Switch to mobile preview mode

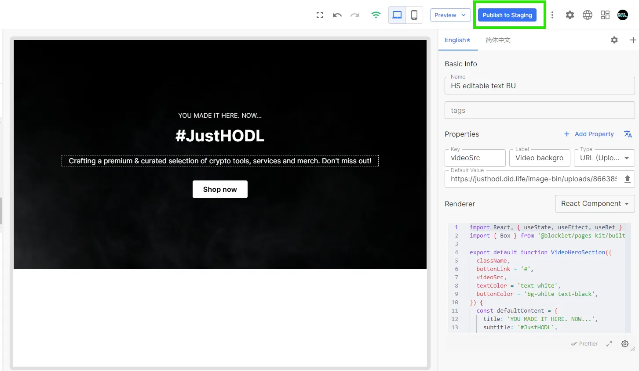pos(414,15)
